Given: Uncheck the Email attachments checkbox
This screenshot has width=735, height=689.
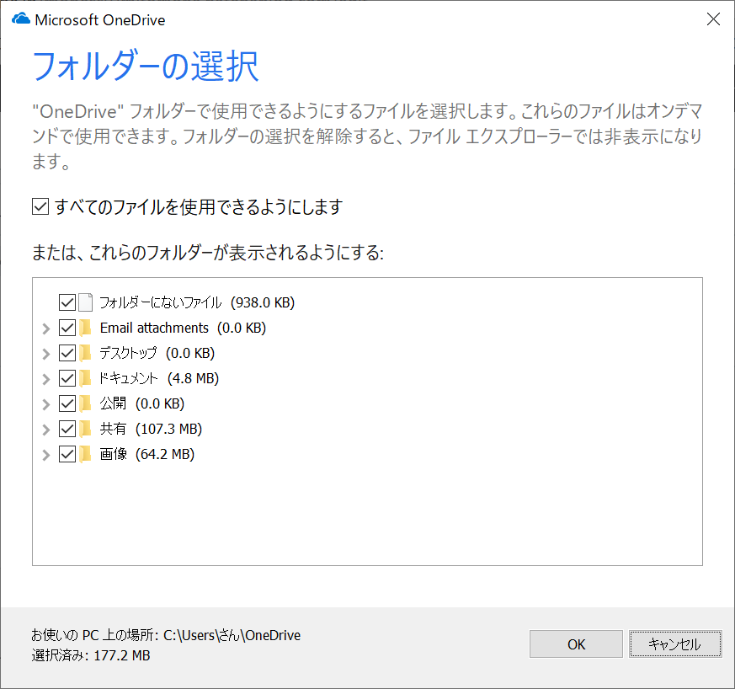Looking at the screenshot, I should click(x=67, y=328).
